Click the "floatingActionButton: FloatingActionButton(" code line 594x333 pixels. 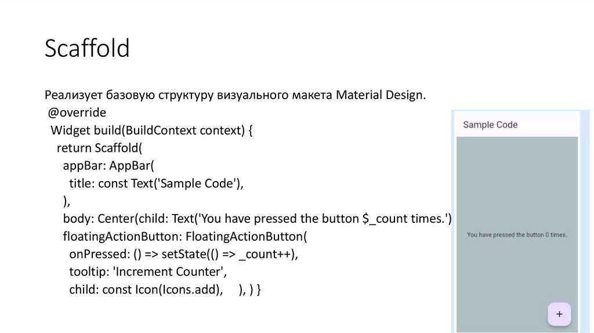(184, 236)
